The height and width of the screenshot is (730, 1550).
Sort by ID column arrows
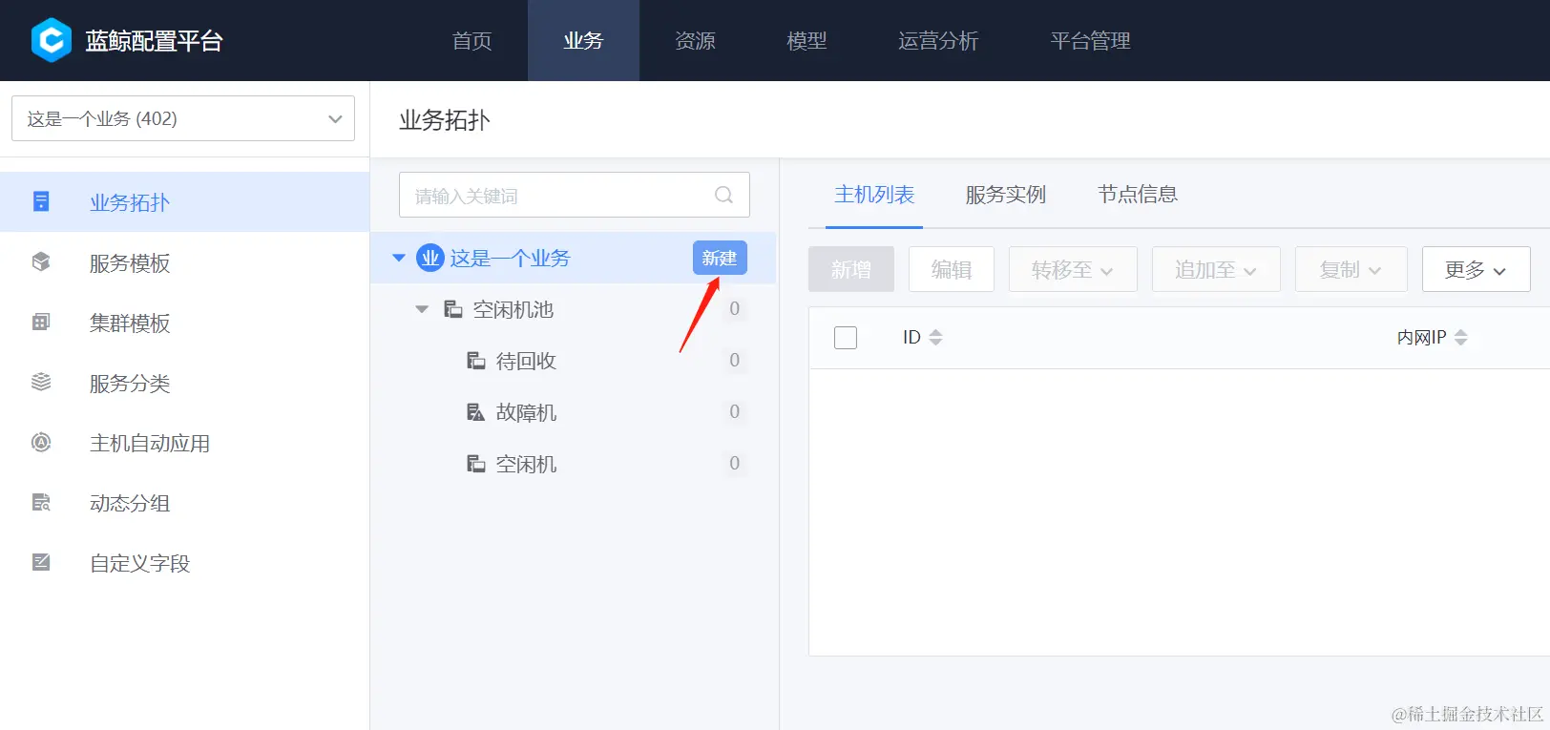point(935,337)
